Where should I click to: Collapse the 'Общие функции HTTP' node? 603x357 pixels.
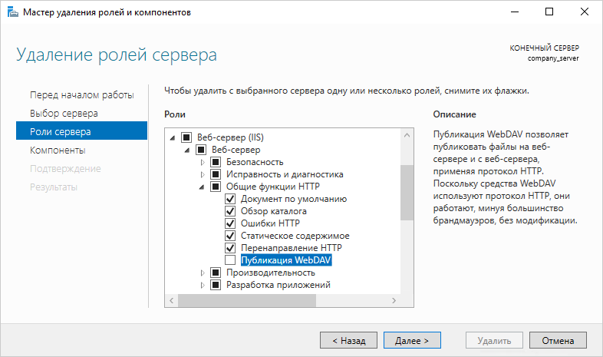(x=203, y=187)
